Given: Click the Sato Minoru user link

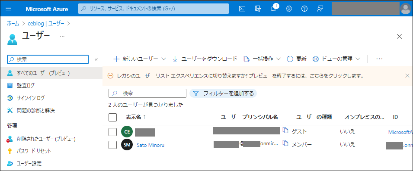Looking at the screenshot, I should coord(150,145).
